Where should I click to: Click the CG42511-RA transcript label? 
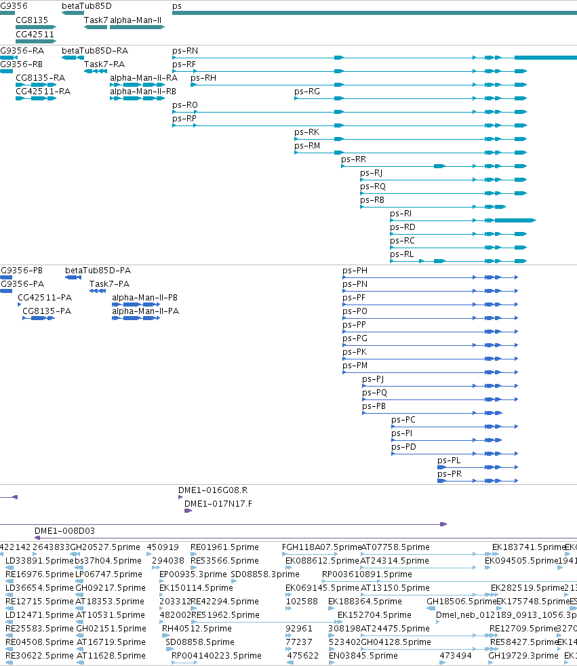coord(43,92)
